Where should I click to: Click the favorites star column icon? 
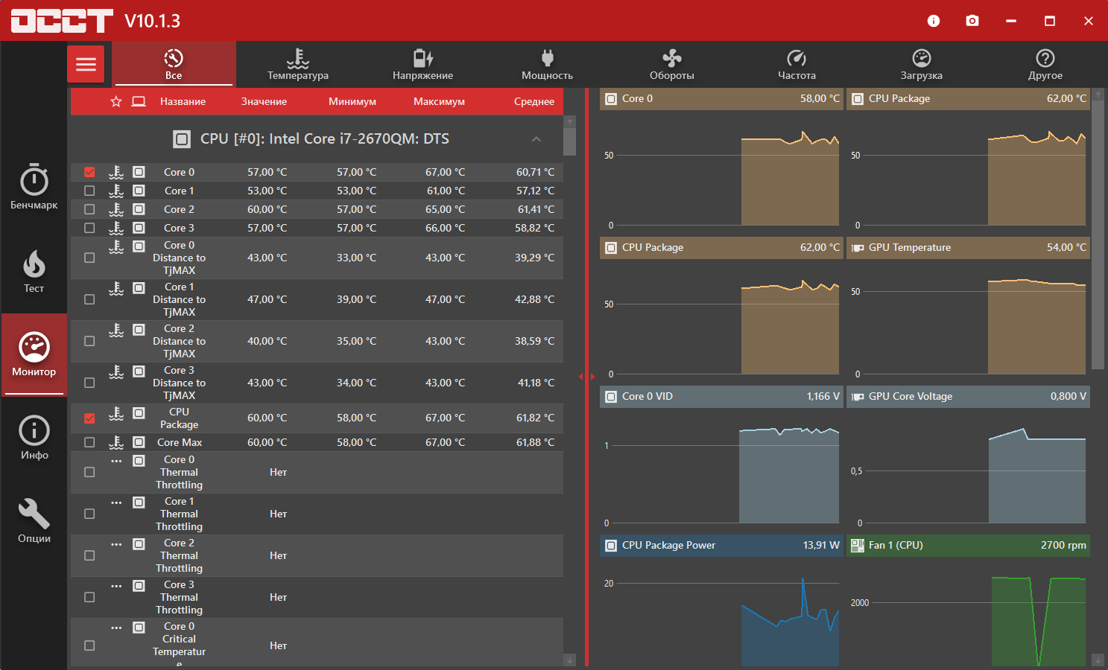(116, 101)
